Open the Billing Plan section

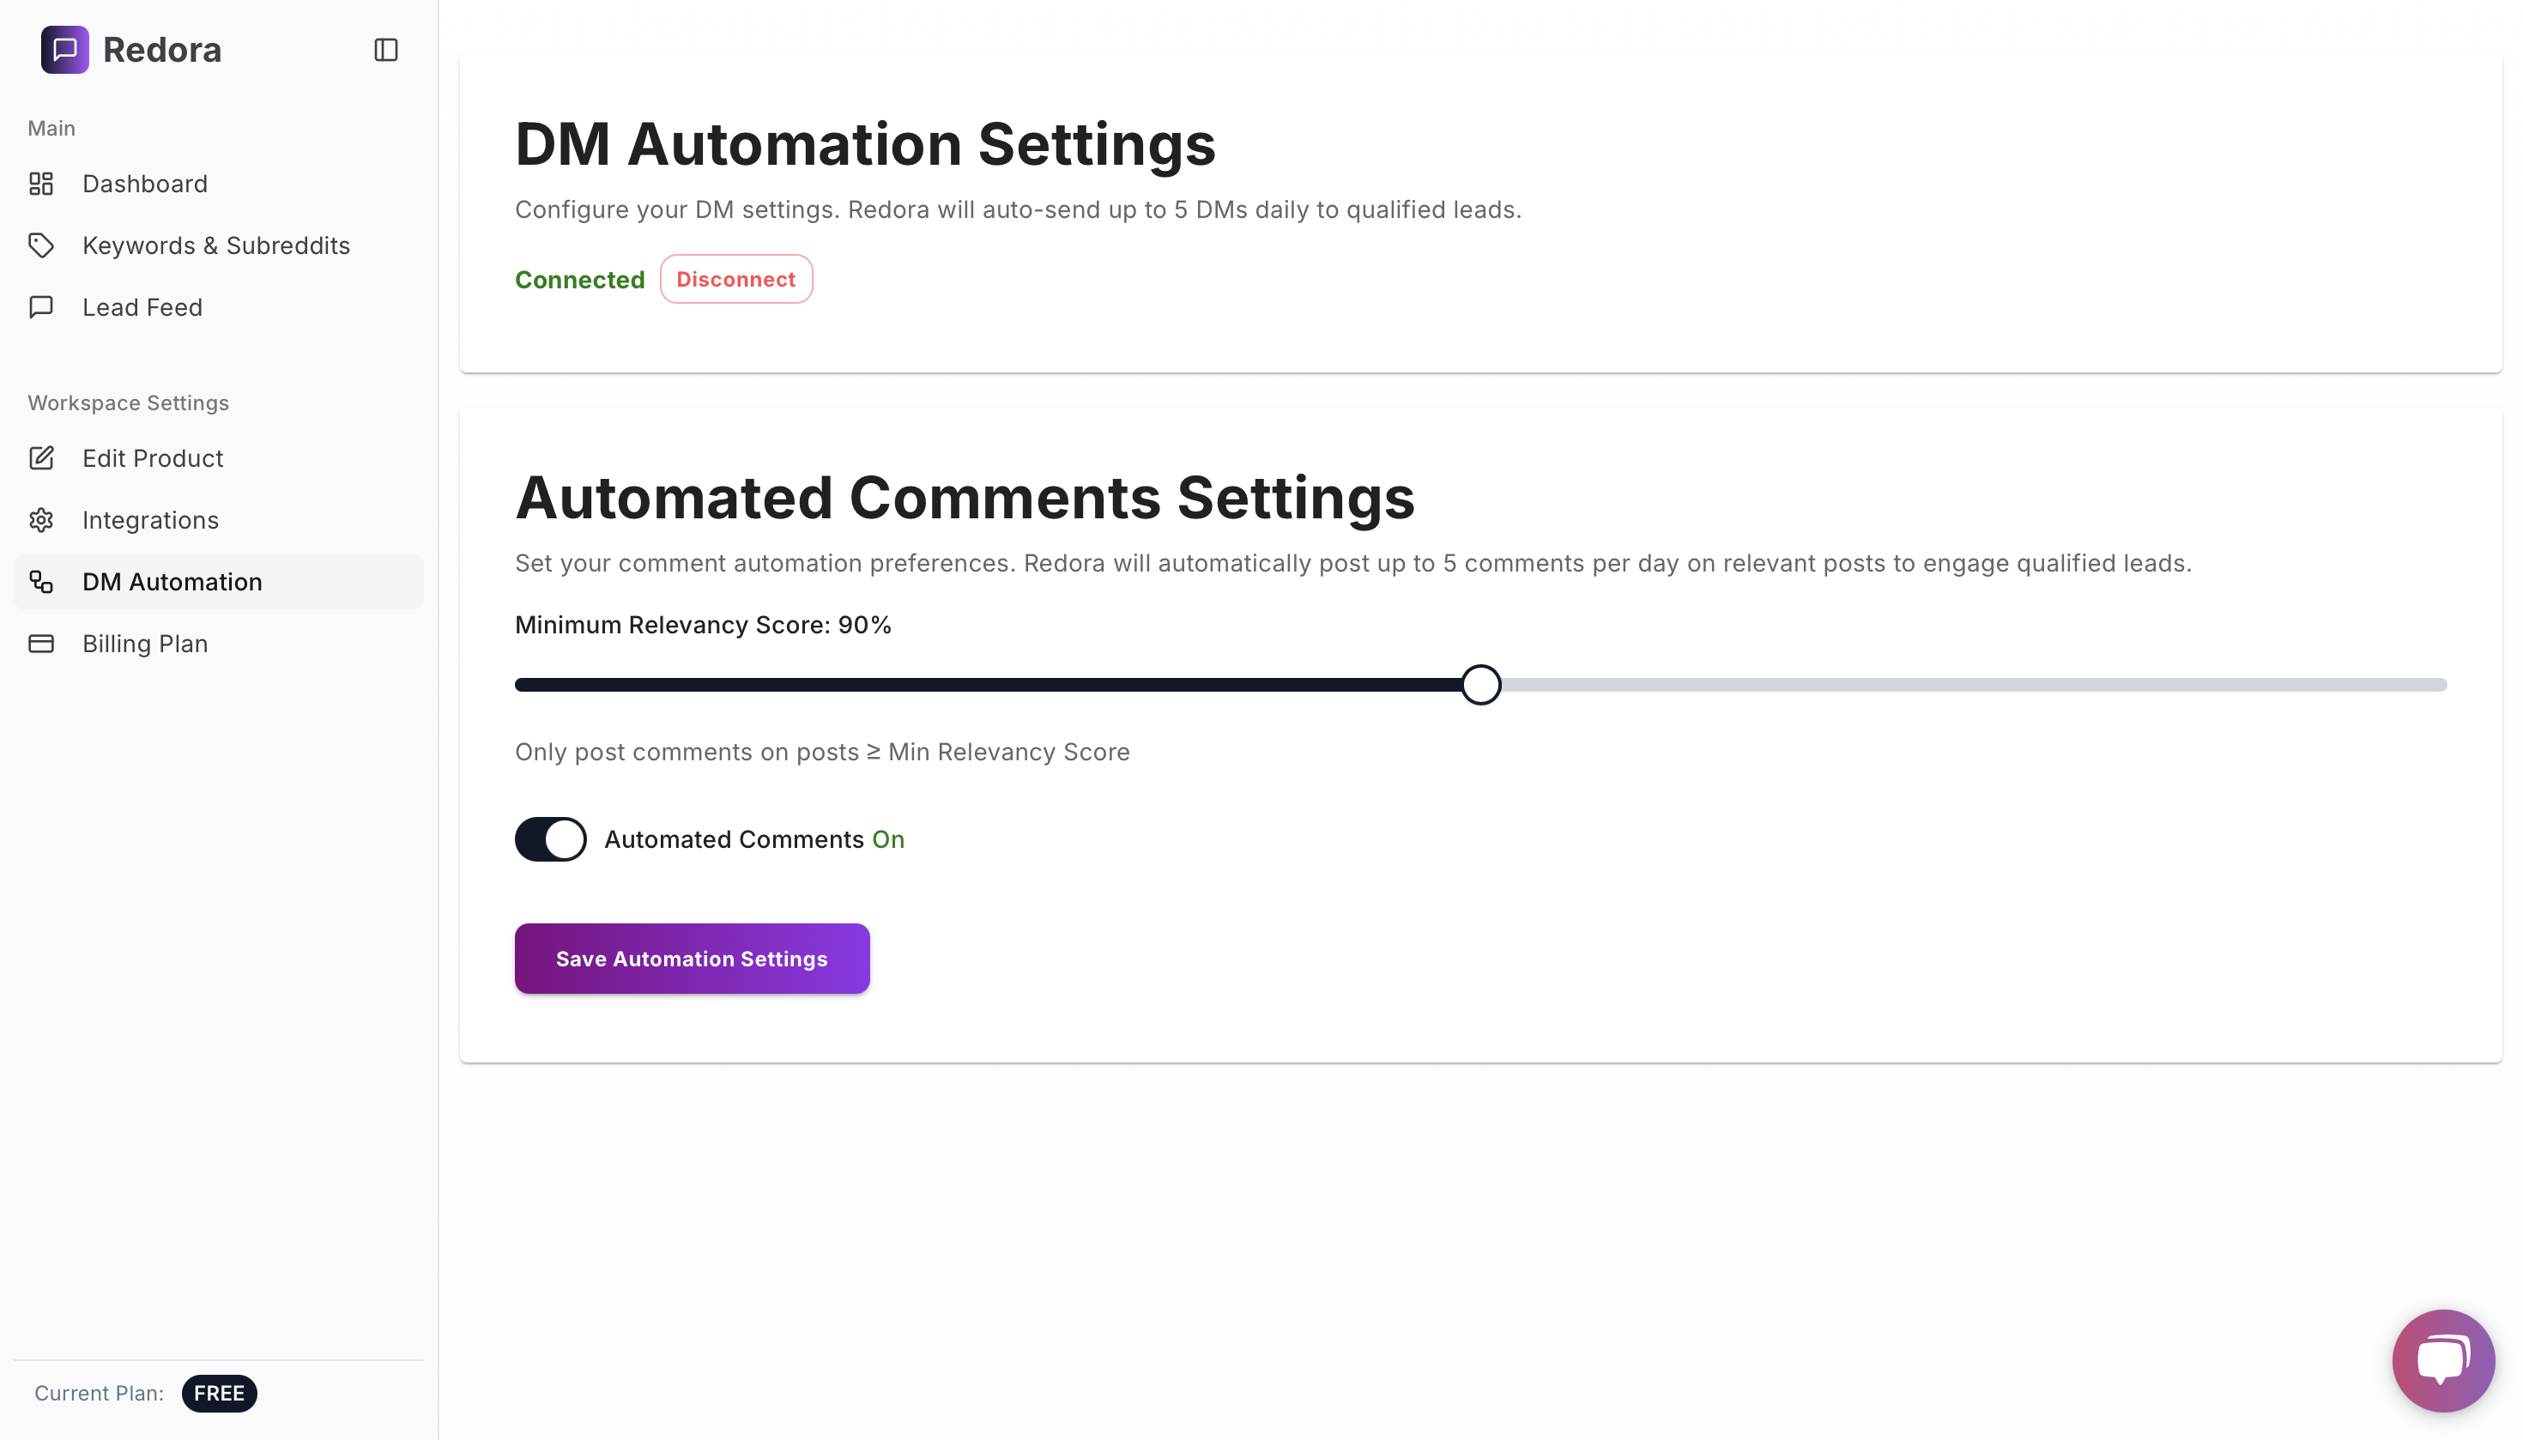(x=144, y=644)
